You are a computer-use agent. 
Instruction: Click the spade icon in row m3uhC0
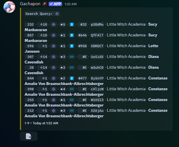pyautogui.click(x=54, y=68)
